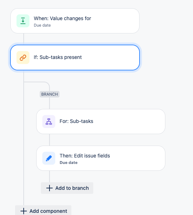The width and height of the screenshot is (193, 215).
Task: Click the plus icon beside Add to branch
Action: [x=50, y=188]
